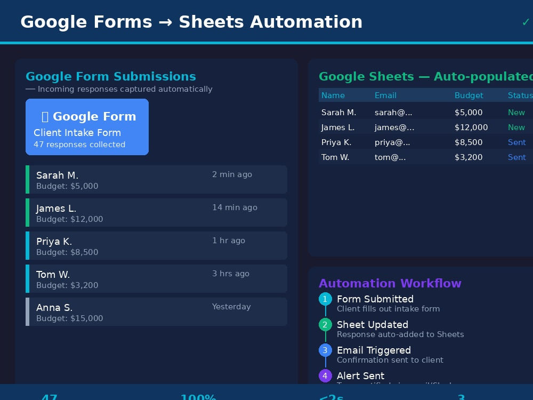533x400 pixels.
Task: Click Sent status in Priya K. row
Action: tap(516, 142)
